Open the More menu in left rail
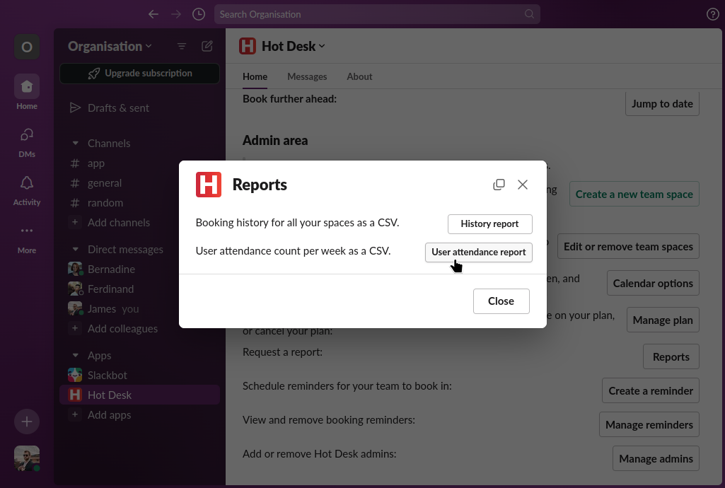The width and height of the screenshot is (725, 488). tap(27, 239)
